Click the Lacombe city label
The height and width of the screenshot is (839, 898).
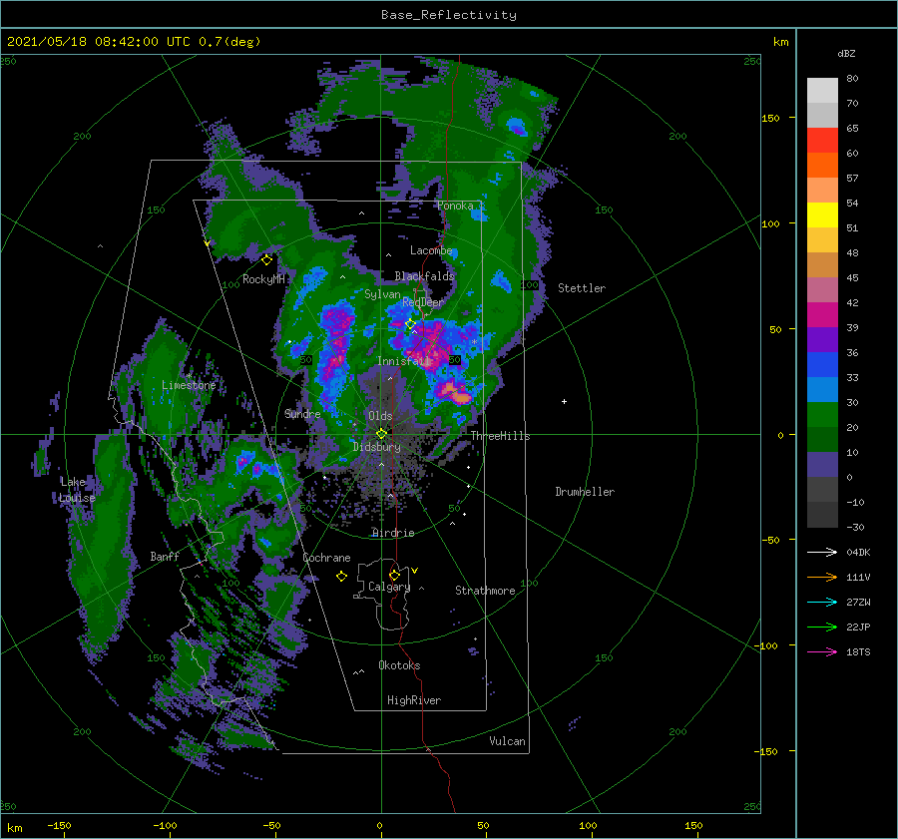431,250
